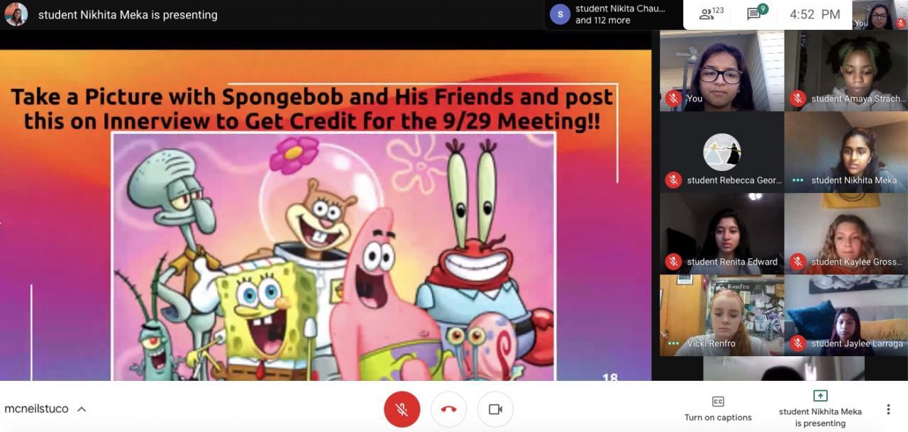Click muted mic icon on Rebecca Geor tile
Image resolution: width=908 pixels, height=432 pixels.
[673, 180]
